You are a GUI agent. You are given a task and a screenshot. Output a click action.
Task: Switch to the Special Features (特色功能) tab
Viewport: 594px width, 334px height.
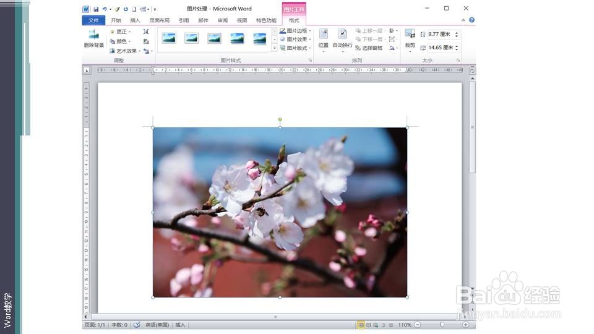click(x=266, y=20)
